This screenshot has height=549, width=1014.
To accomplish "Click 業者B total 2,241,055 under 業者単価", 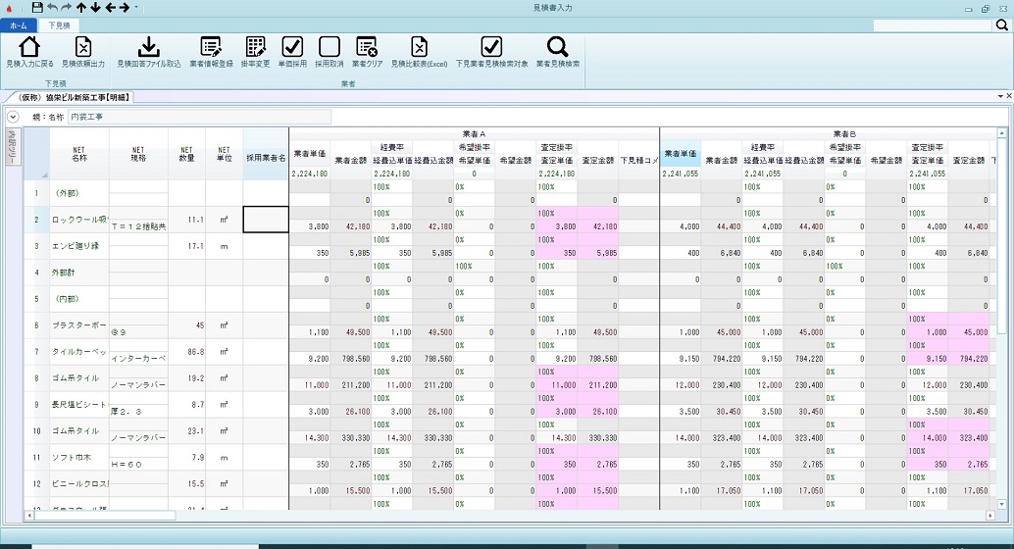I will 681,174.
